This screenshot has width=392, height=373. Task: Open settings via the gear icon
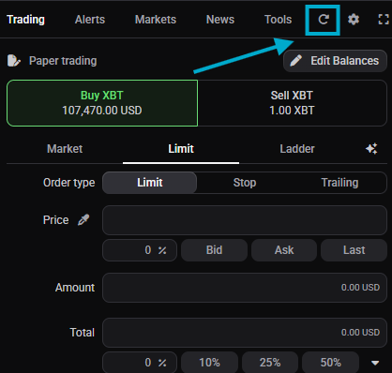(354, 20)
